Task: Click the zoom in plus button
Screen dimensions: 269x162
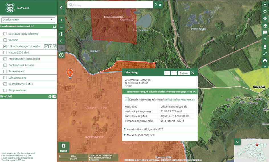Action: click(x=61, y=20)
